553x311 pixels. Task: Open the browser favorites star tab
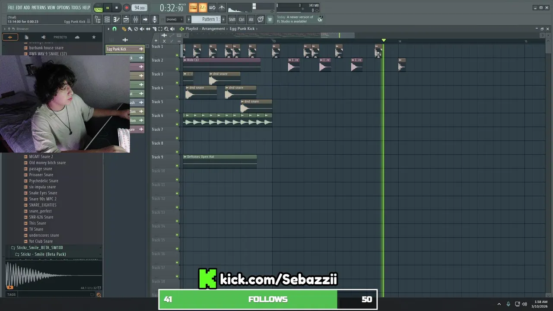point(94,37)
